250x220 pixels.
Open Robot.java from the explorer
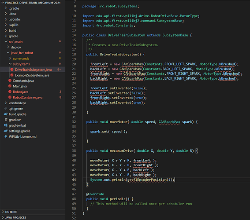pos(21,92)
